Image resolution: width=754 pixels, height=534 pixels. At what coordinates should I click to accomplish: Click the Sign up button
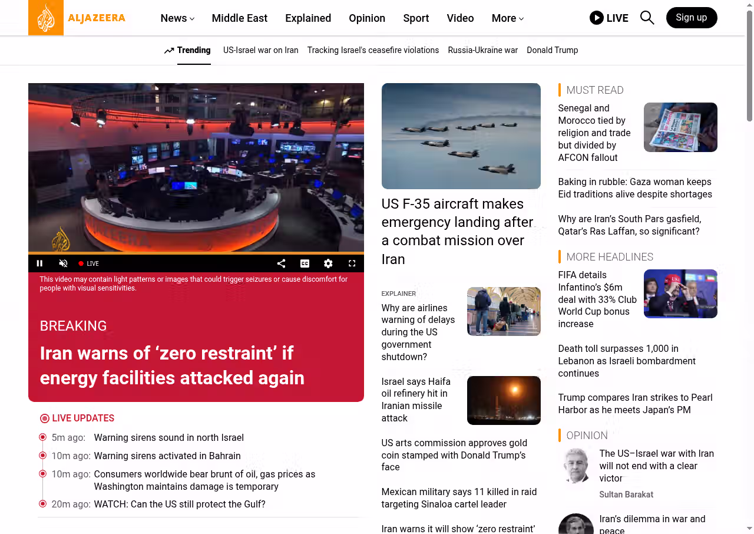tap(691, 18)
